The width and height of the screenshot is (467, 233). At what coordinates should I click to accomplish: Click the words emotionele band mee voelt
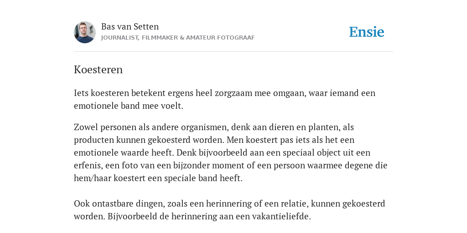[x=128, y=106]
